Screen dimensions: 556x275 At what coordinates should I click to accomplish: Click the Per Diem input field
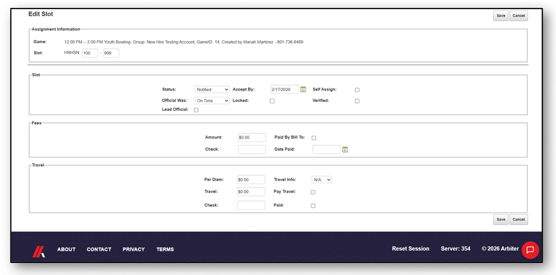pos(251,180)
